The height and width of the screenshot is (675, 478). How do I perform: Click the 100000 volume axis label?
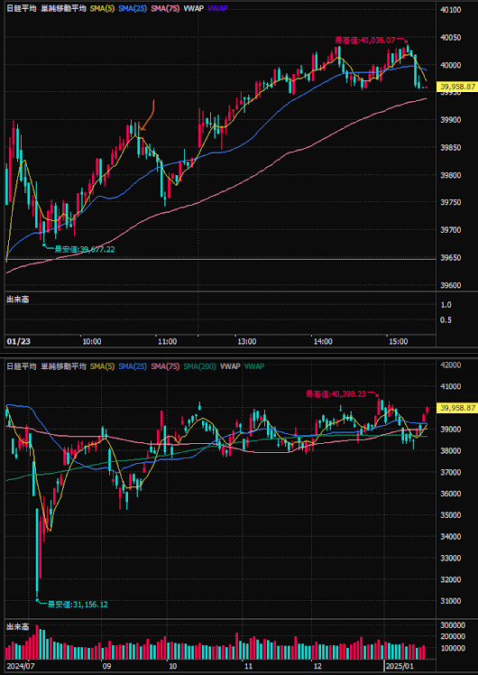click(x=453, y=648)
